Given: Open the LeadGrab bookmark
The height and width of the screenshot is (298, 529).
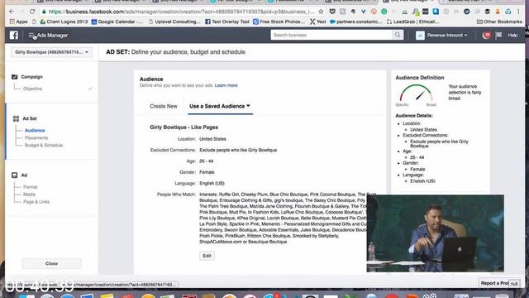Looking at the screenshot, I should point(413,22).
